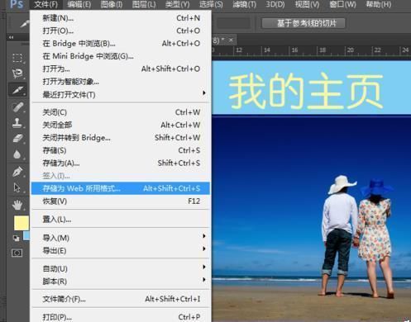The image size is (411, 322).
Task: Open the 类型(Y) menu
Action: coord(177,4)
